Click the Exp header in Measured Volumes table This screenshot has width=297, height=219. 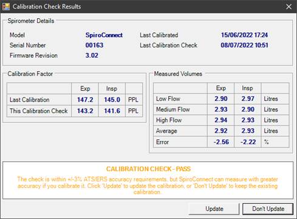[x=221, y=88]
